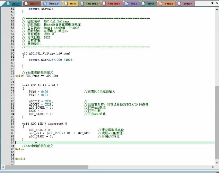This screenshot has width=219, height=173.
Task: Click 'u16 ADC_CAL_Voltage(u16 num)' declaration
Action: (46, 54)
